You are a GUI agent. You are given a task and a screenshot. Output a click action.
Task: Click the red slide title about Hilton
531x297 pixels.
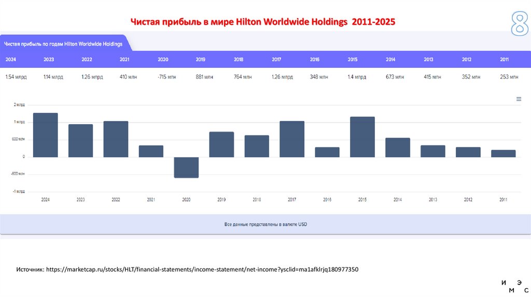point(263,22)
